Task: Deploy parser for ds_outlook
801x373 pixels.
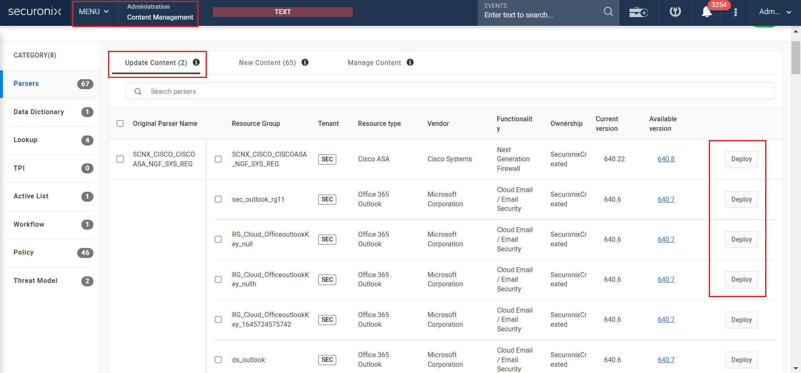Action: 741,360
